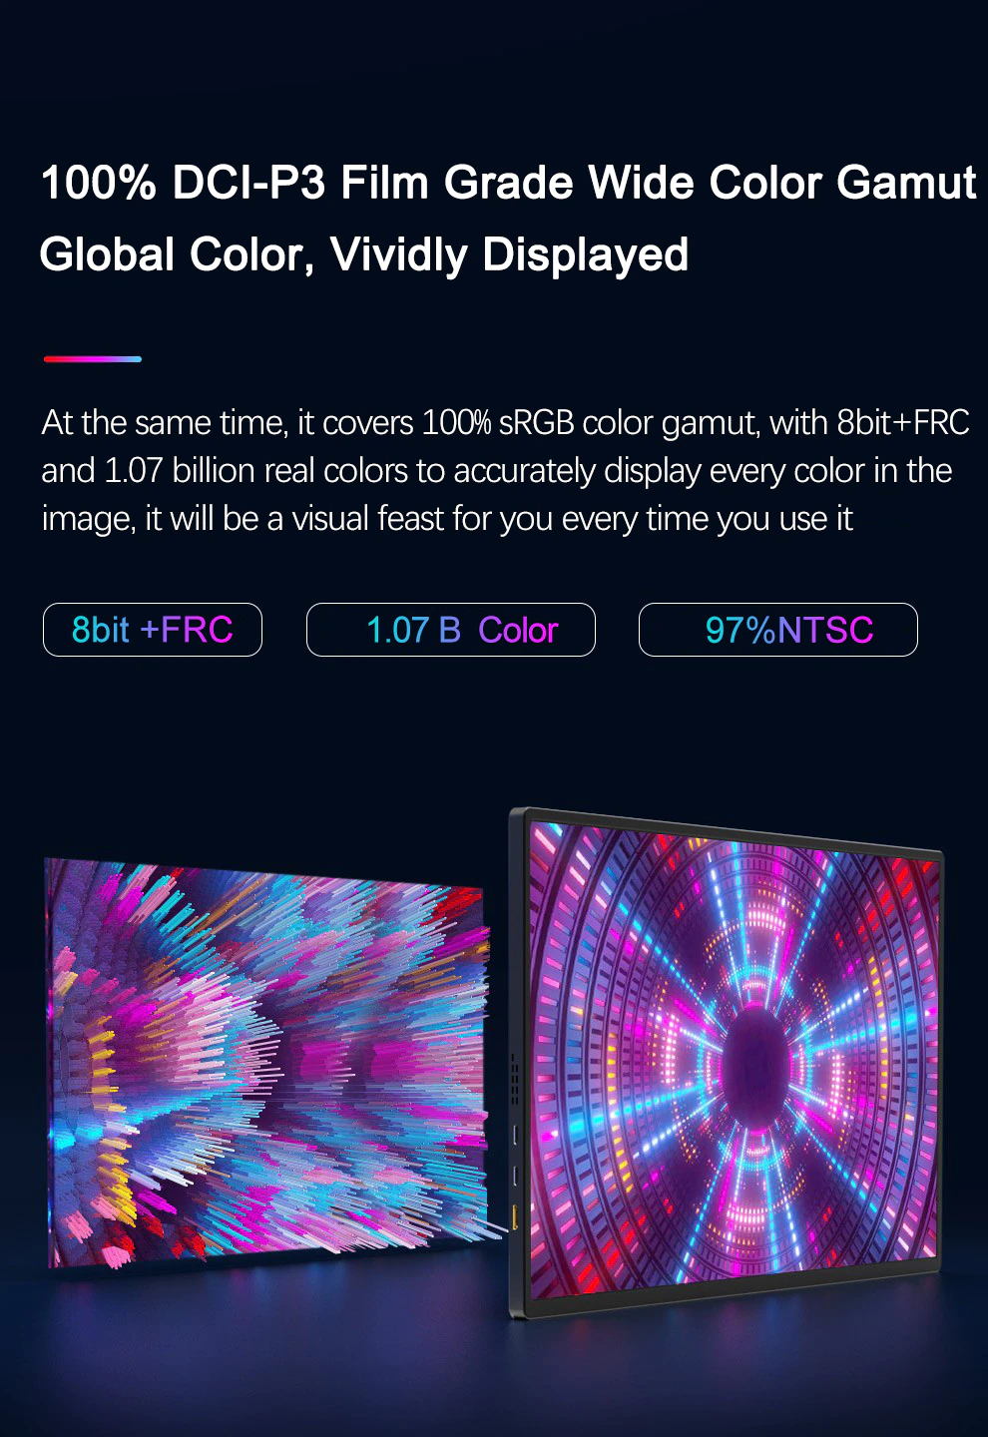This screenshot has height=1437, width=988.
Task: Click the upper USB-C port on monitor edge
Action: (515, 1135)
